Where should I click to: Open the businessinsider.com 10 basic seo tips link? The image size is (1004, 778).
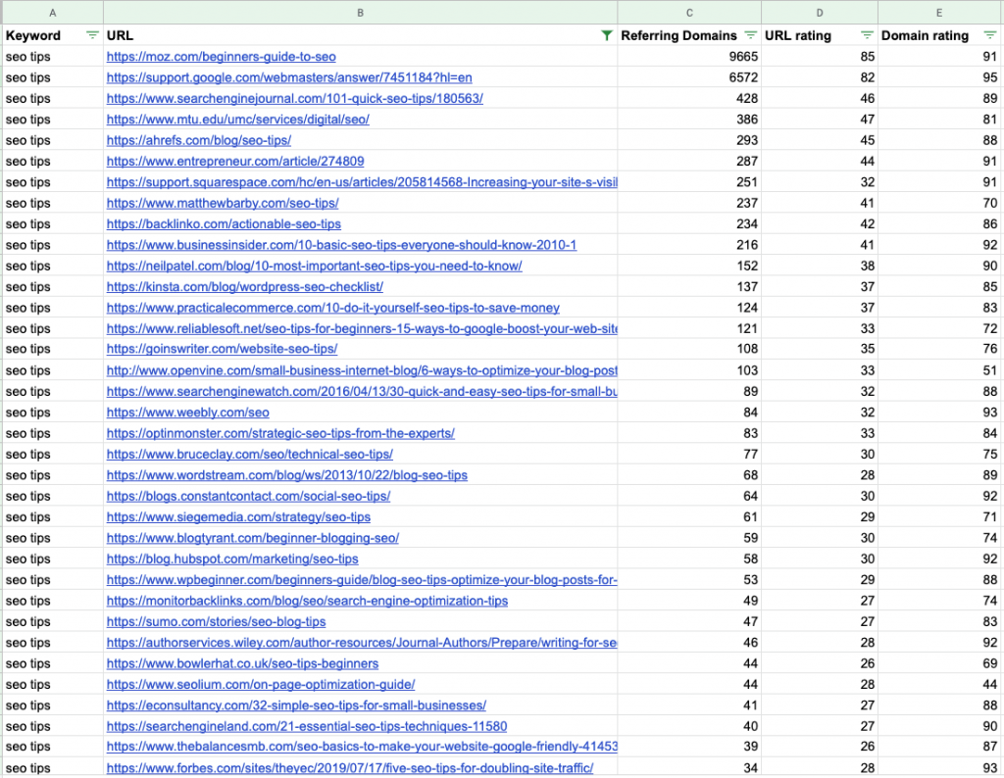pos(341,245)
